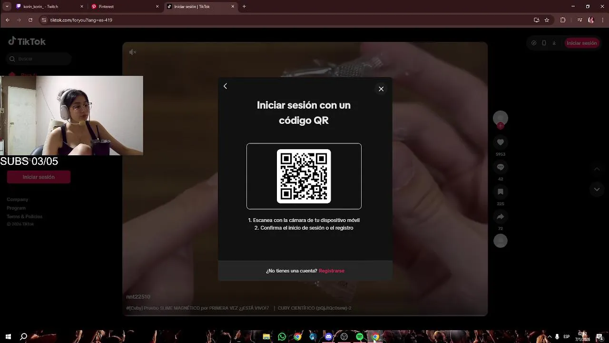Bookmark this page with the star
Image resolution: width=609 pixels, height=343 pixels.
click(x=547, y=20)
